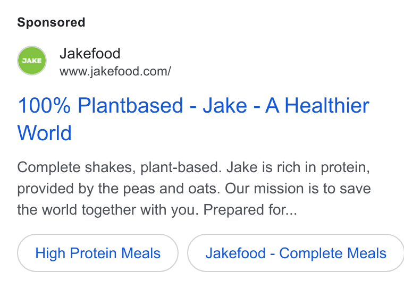Click the trailing ellipsis of the description
Image resolution: width=404 pixels, height=289 pixels.
pos(292,213)
